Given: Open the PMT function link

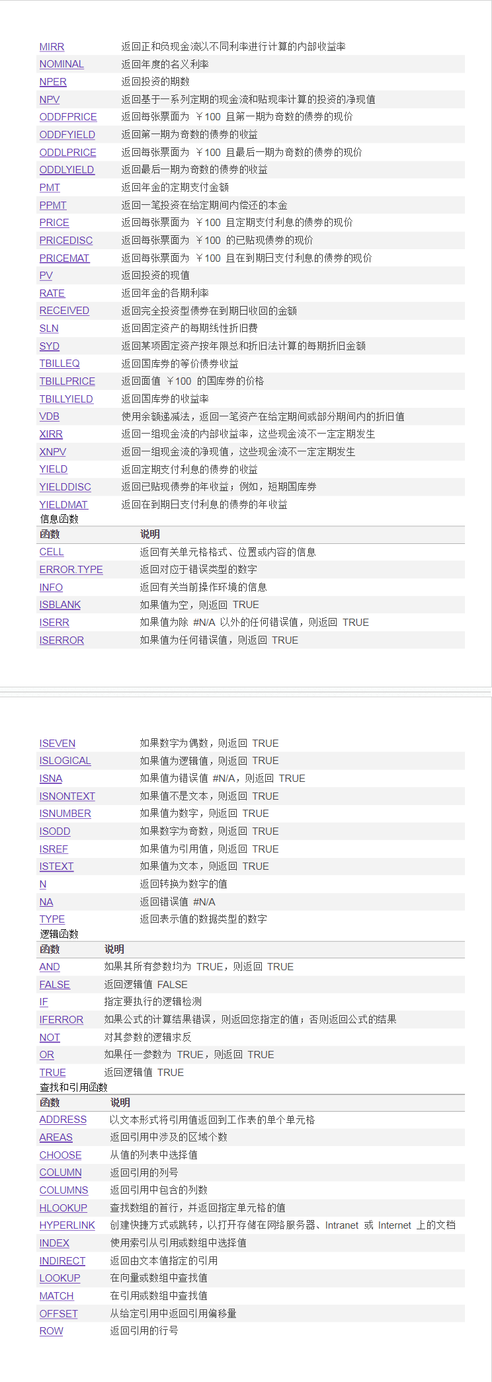Looking at the screenshot, I should [50, 188].
